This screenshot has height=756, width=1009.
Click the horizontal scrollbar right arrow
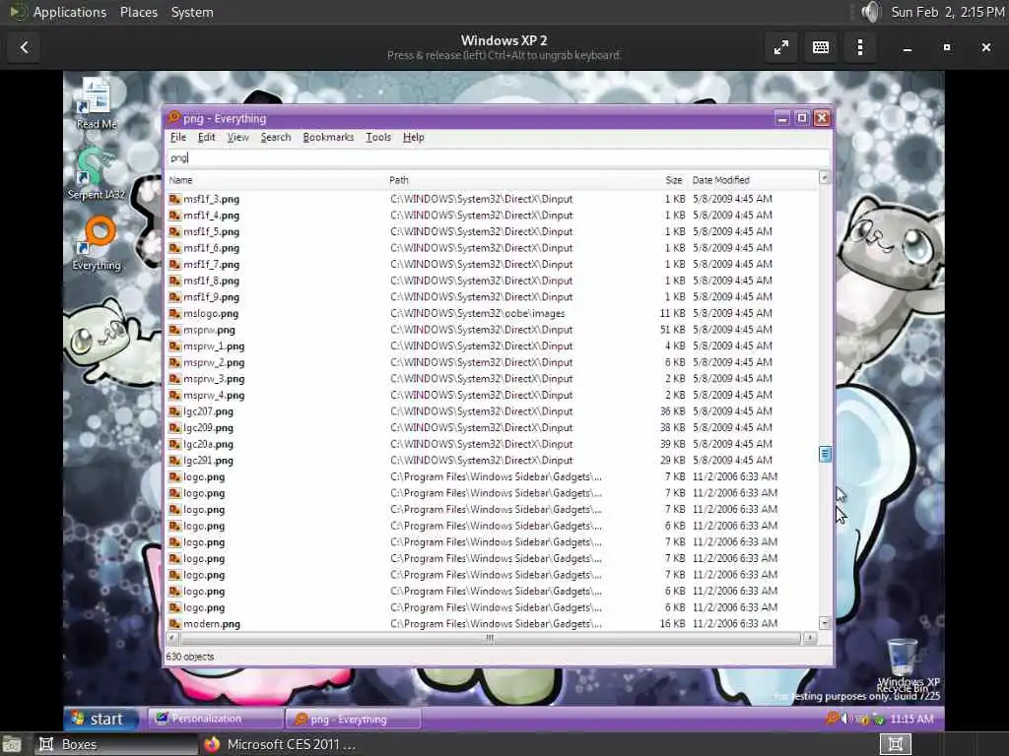tap(810, 638)
